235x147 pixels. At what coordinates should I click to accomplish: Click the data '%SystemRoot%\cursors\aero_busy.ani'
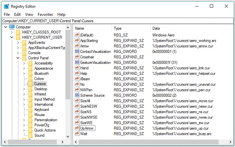coord(182,134)
